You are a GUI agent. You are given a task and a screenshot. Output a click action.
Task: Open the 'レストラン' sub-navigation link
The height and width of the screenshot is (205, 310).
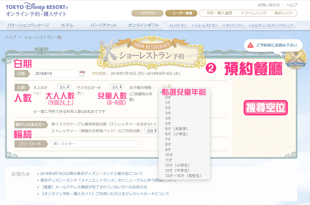pyautogui.click(x=178, y=25)
